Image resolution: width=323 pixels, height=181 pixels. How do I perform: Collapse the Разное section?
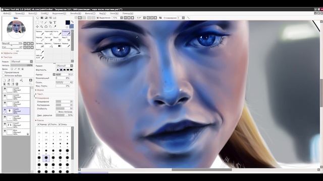40,121
